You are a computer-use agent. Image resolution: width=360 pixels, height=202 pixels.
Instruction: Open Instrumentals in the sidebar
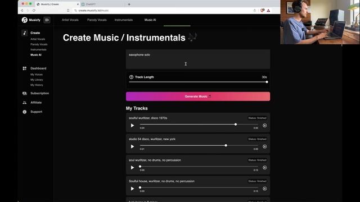click(38, 50)
